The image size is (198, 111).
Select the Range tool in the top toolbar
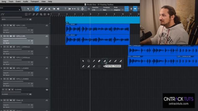(x=32, y=9)
